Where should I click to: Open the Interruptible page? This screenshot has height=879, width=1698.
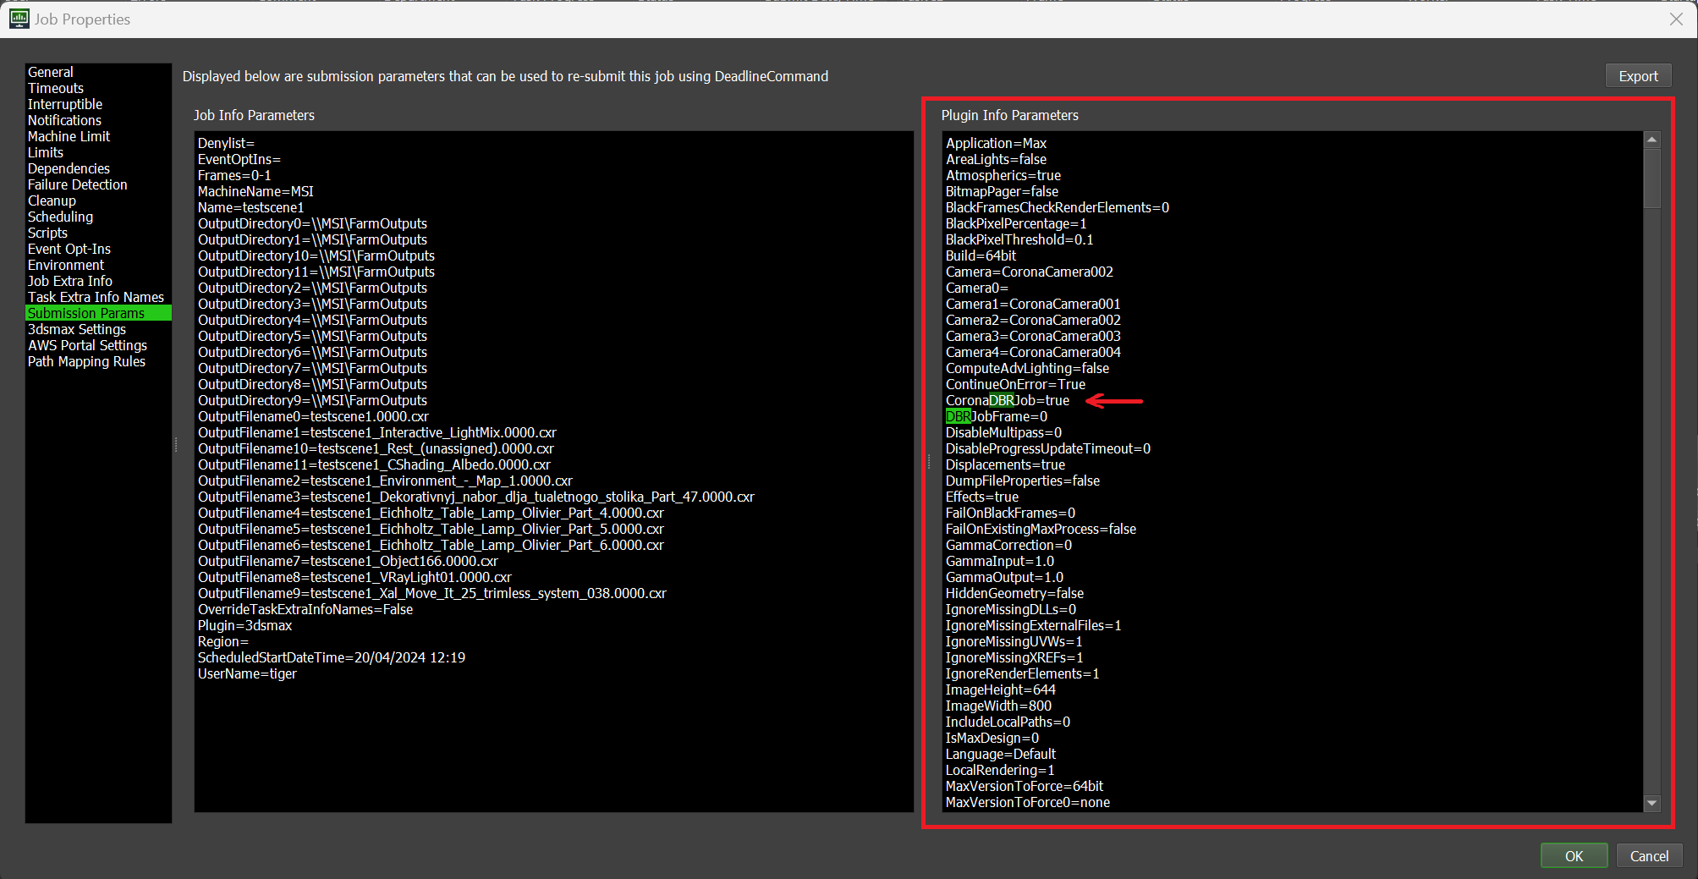click(65, 104)
